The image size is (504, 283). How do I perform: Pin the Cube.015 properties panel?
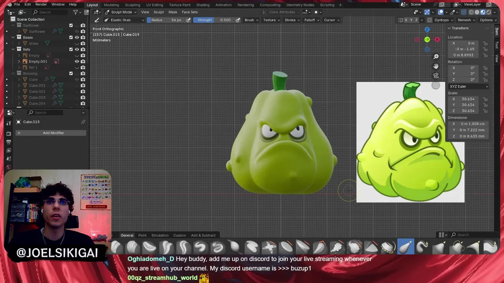(83, 122)
